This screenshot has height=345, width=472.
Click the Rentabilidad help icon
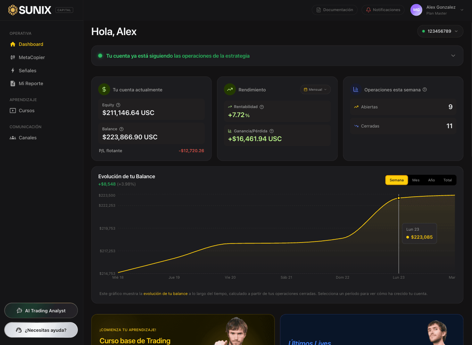pyautogui.click(x=262, y=107)
